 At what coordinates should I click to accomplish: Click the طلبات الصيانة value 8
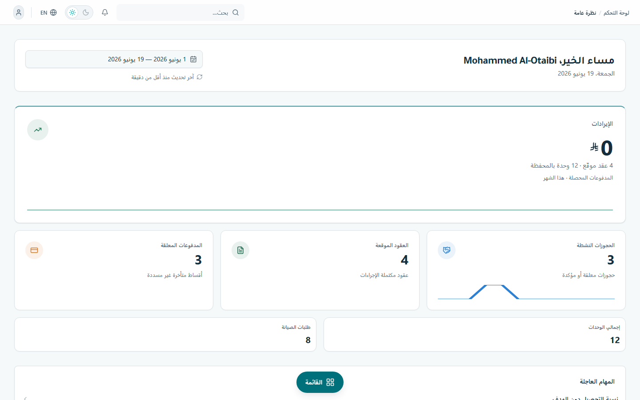(308, 340)
